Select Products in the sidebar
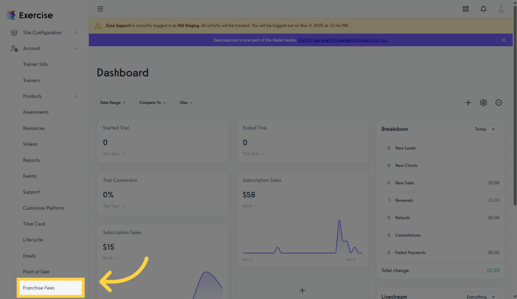The width and height of the screenshot is (517, 299). click(32, 96)
